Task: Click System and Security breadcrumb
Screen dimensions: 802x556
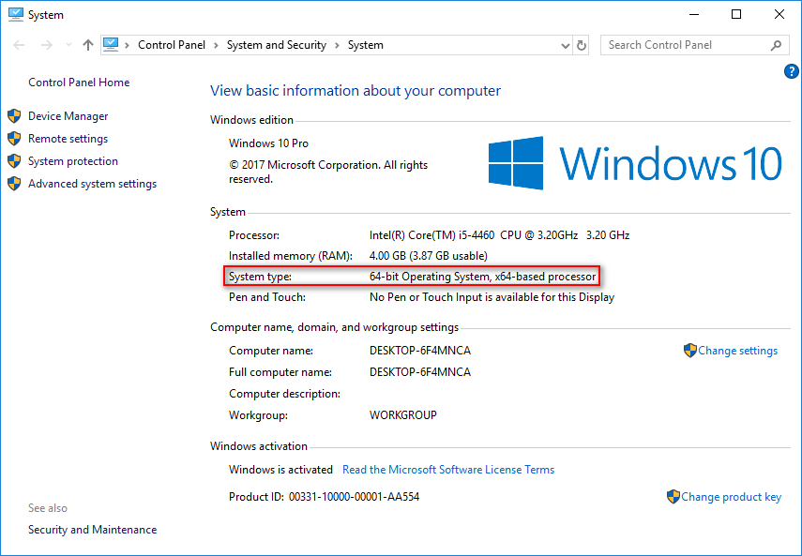Action: point(276,45)
